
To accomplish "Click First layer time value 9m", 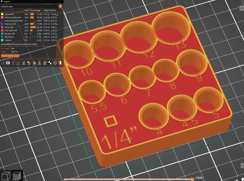I will tap(13, 48).
